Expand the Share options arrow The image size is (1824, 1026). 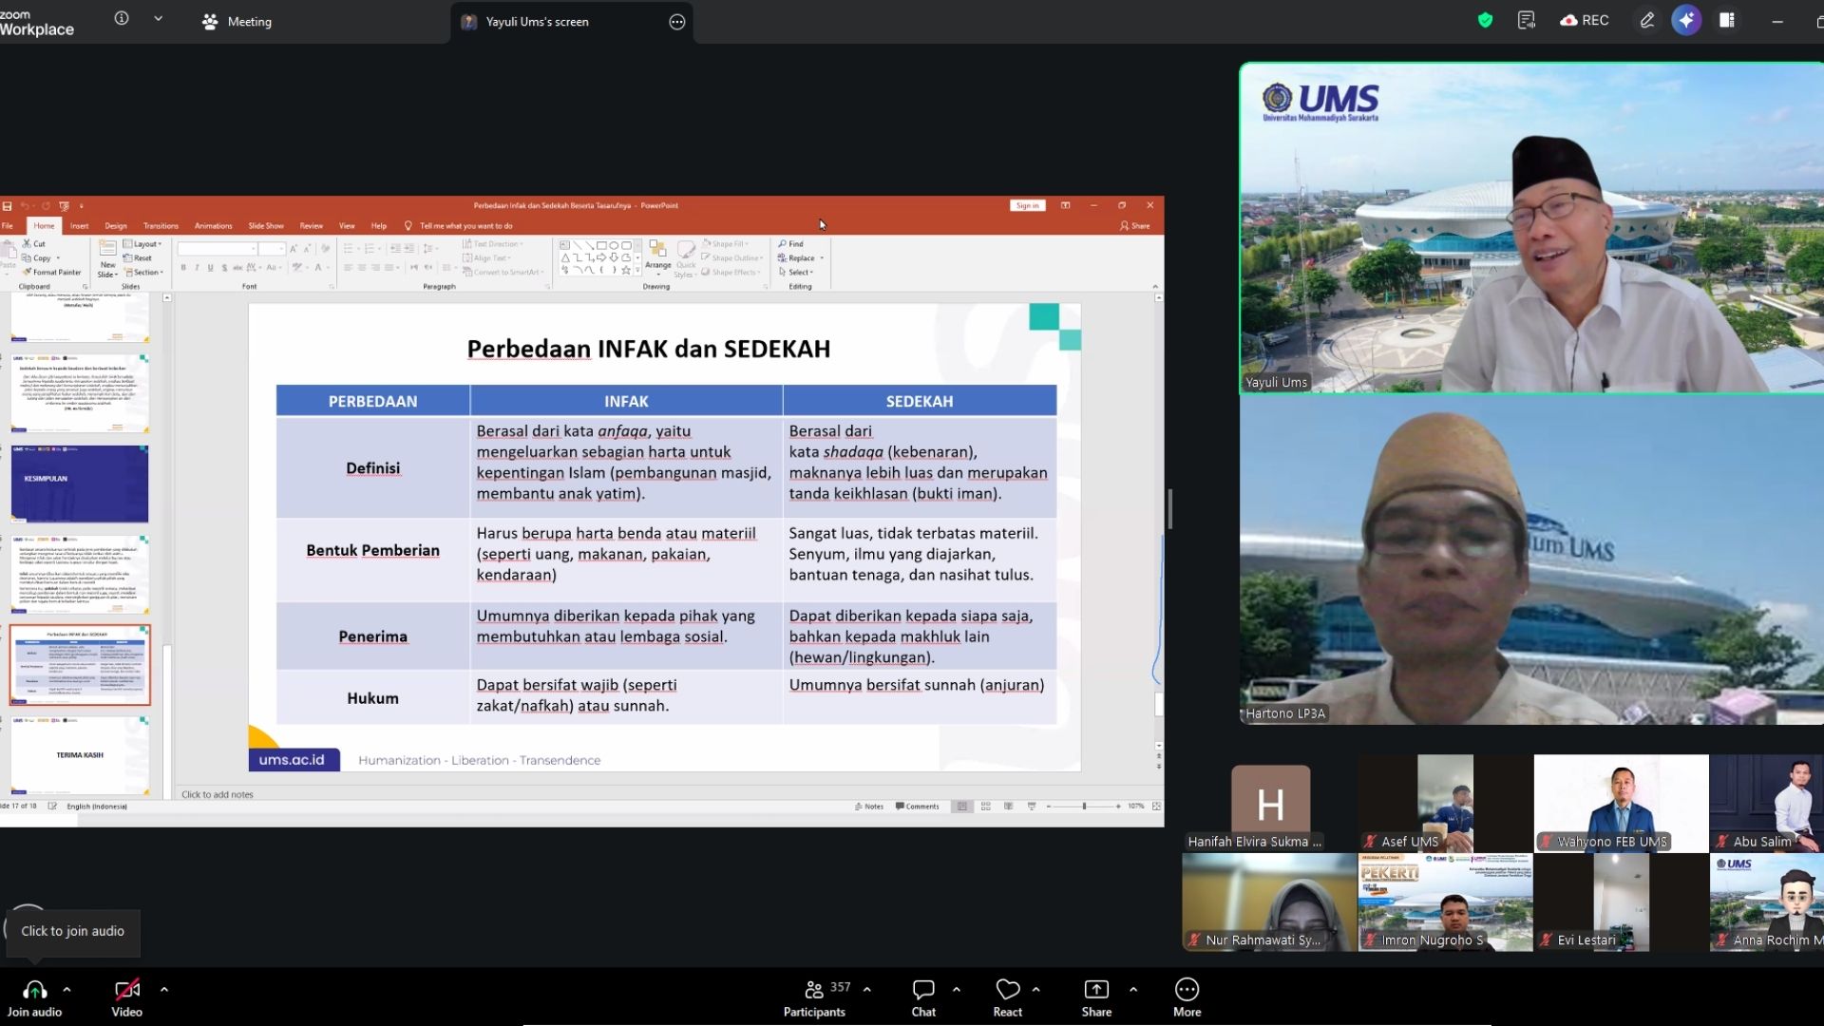pos(1133,989)
